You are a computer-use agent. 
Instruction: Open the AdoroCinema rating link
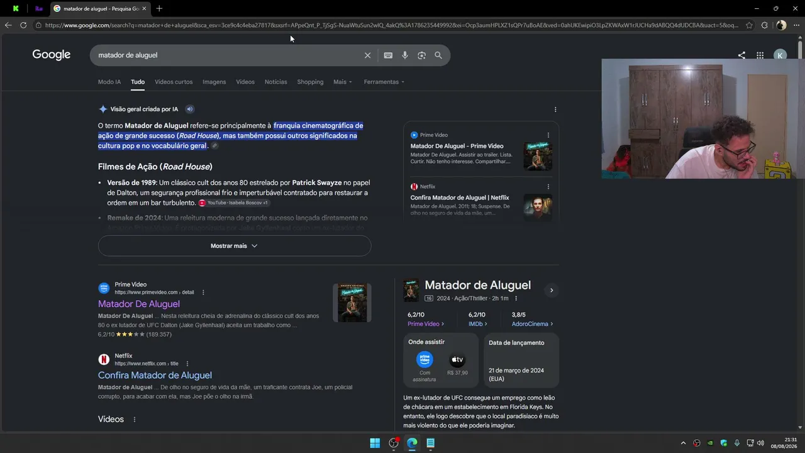pyautogui.click(x=532, y=319)
